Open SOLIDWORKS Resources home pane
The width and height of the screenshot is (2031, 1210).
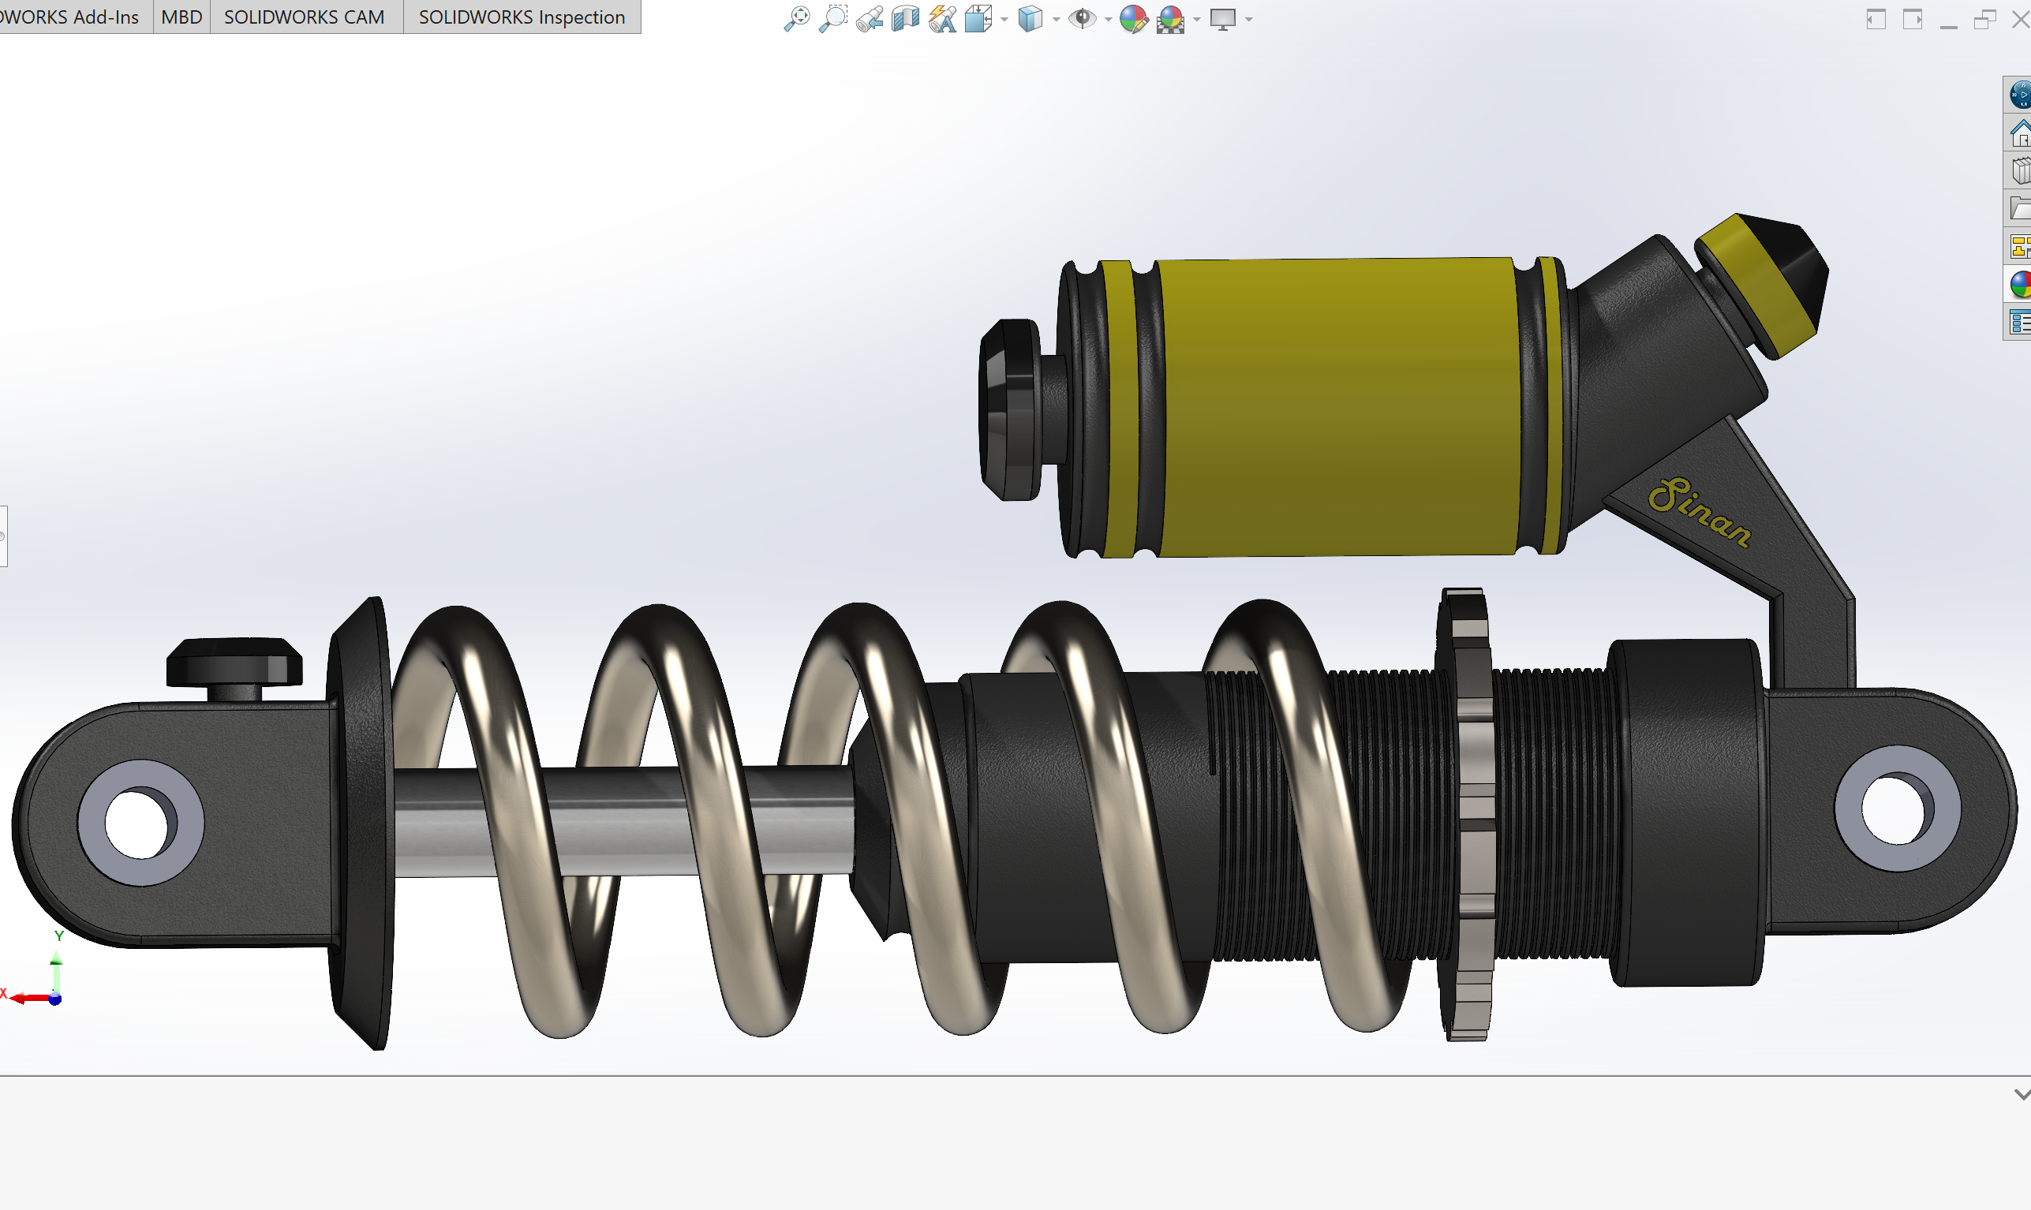[2020, 133]
